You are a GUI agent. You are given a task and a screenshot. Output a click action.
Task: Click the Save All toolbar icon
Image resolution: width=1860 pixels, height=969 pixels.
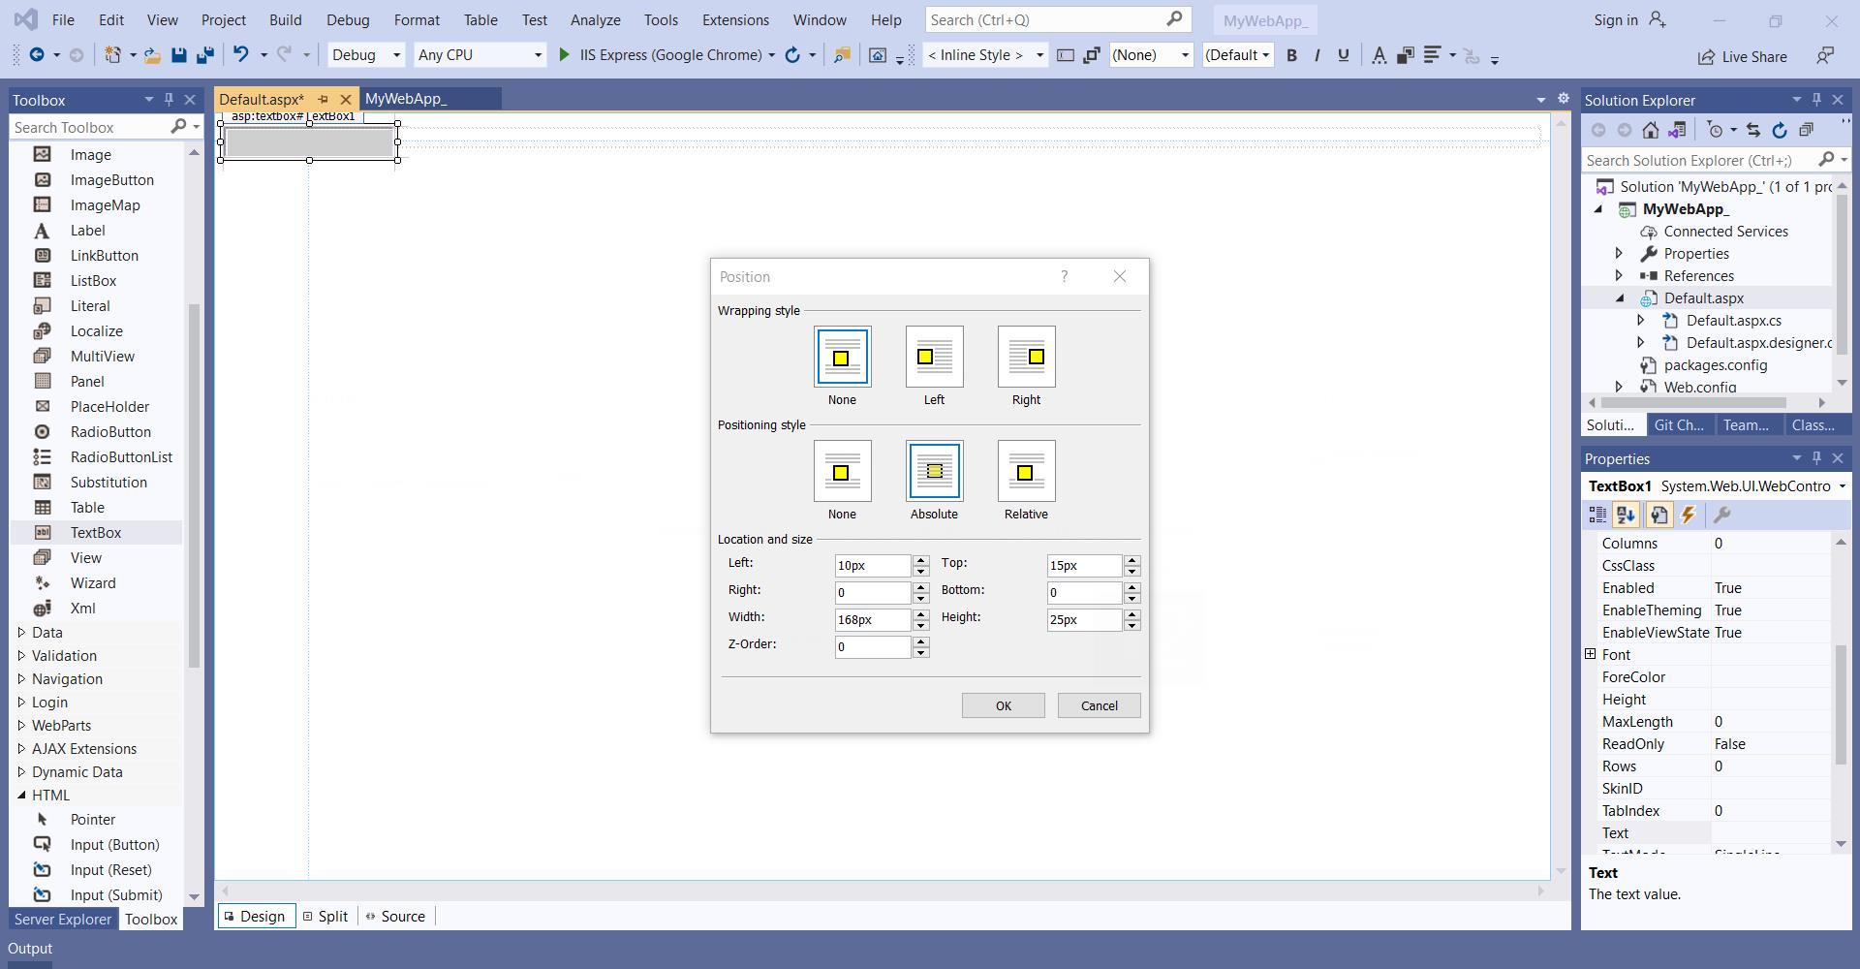[204, 55]
